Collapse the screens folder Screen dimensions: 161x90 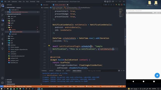coord(13,29)
